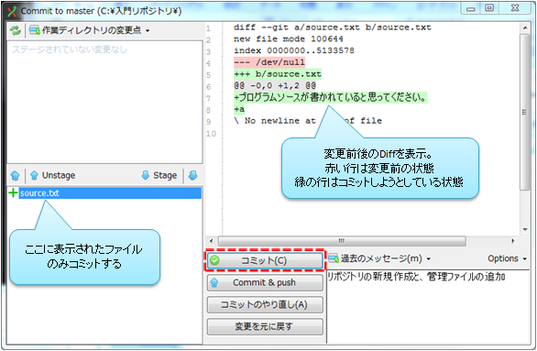The height and width of the screenshot is (351, 537).
Task: Open the Options dropdown menu
Action: pyautogui.click(x=507, y=258)
